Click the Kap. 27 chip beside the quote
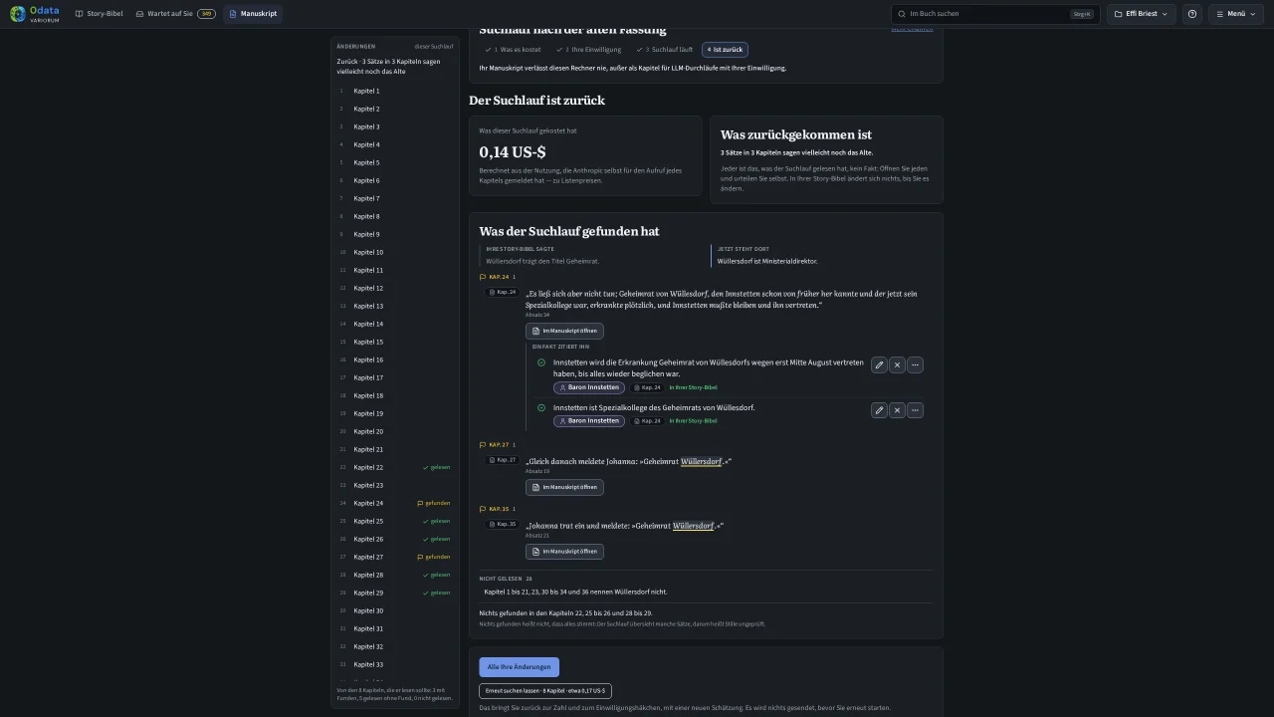This screenshot has height=717, width=1274. click(503, 460)
